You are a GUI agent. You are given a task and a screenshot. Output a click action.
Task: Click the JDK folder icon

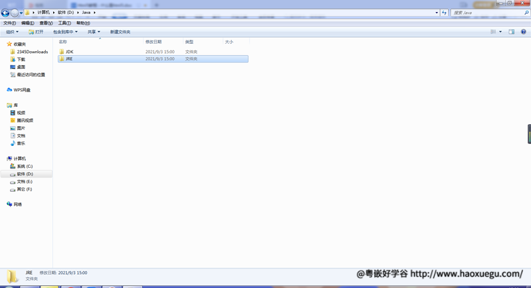(x=62, y=52)
